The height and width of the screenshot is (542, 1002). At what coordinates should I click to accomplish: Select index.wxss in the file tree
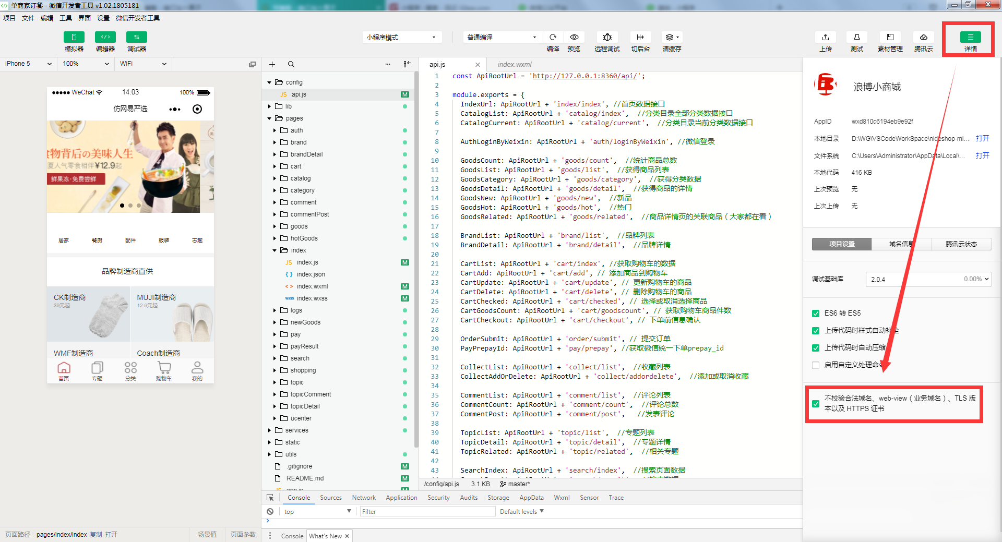(x=312, y=298)
